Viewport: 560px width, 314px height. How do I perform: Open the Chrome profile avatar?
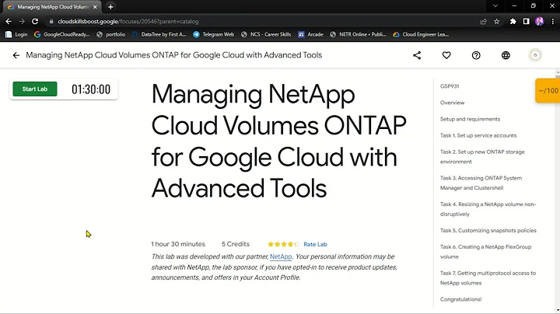click(x=540, y=22)
